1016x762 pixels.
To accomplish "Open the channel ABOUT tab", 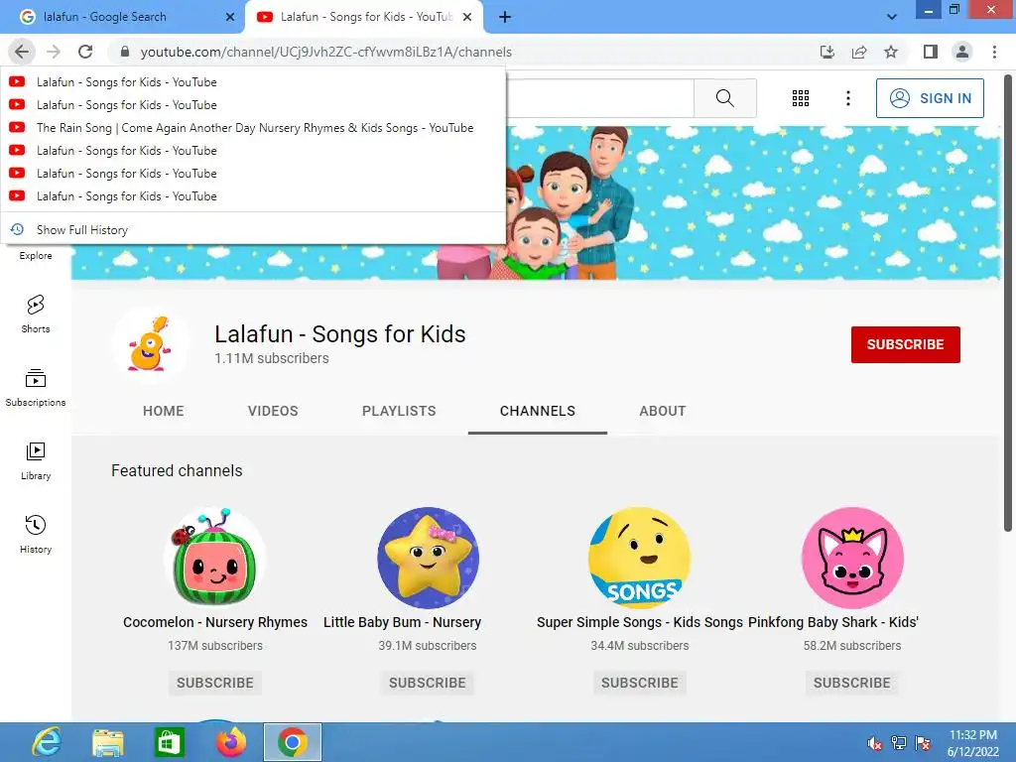I will [x=662, y=411].
